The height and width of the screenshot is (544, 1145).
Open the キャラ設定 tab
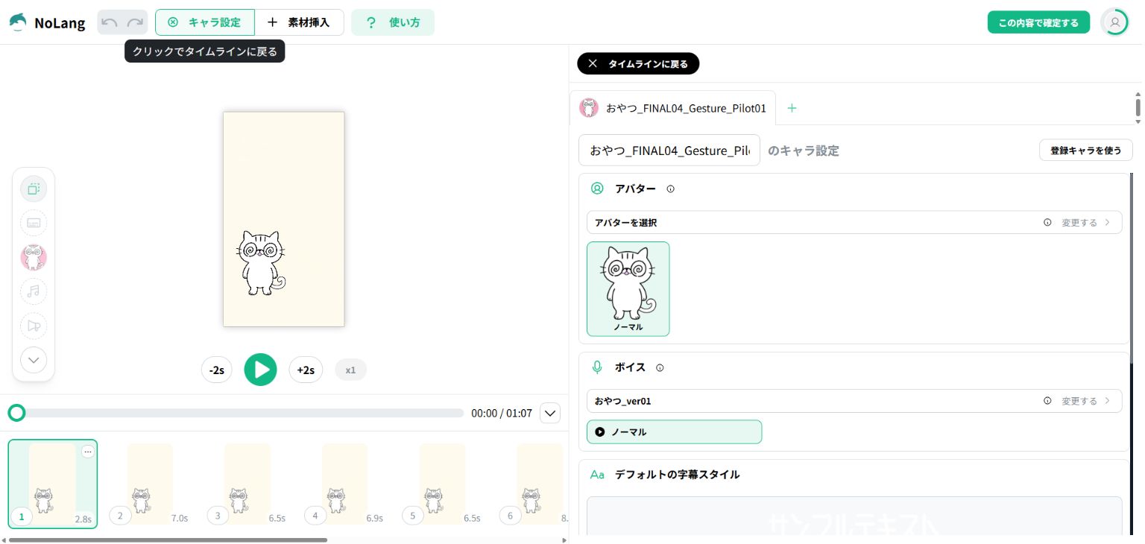coord(205,22)
